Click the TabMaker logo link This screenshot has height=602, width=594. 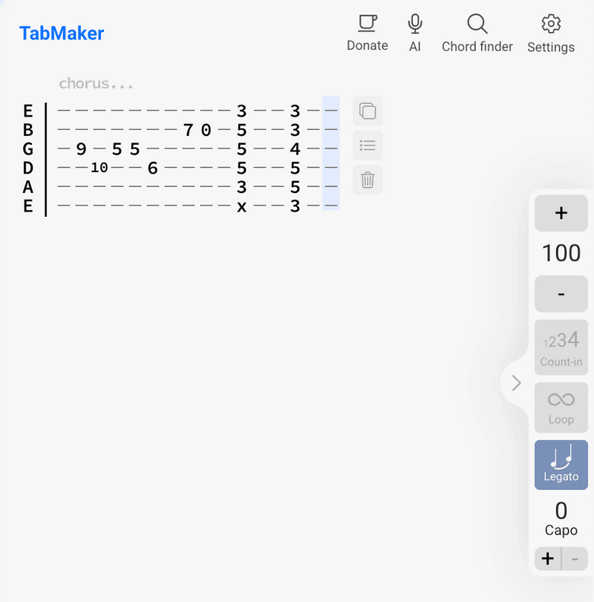point(62,33)
